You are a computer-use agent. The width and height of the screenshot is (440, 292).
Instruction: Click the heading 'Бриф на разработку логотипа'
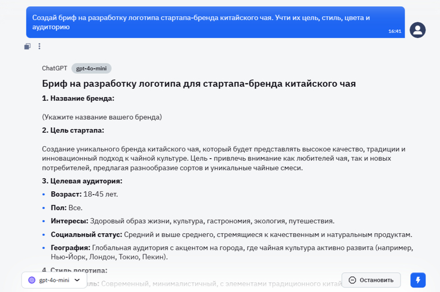coord(199,83)
